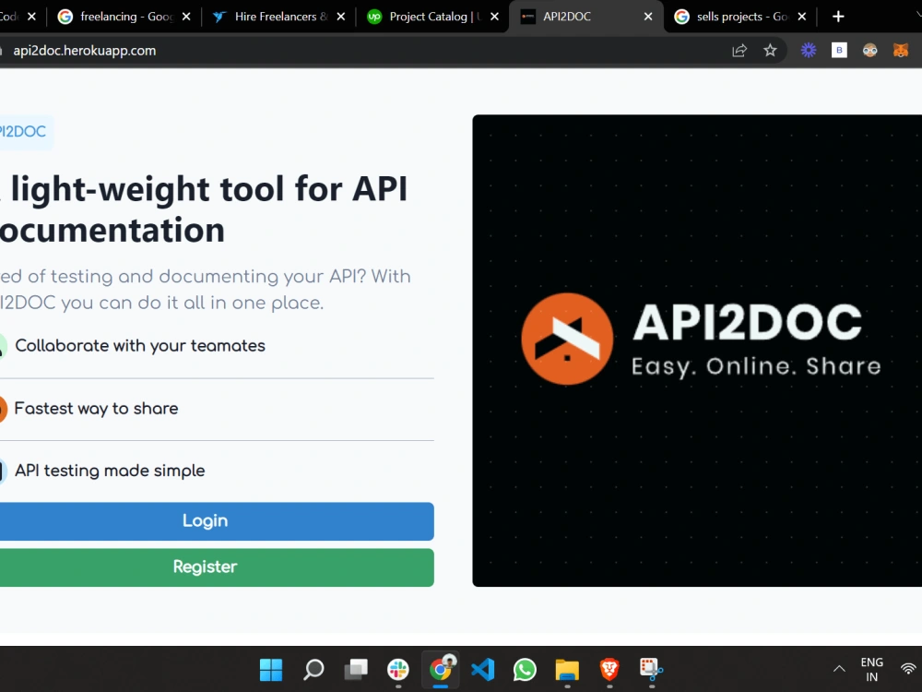Image resolution: width=922 pixels, height=692 pixels.
Task: Click Chrome icon on taskbar
Action: point(441,669)
